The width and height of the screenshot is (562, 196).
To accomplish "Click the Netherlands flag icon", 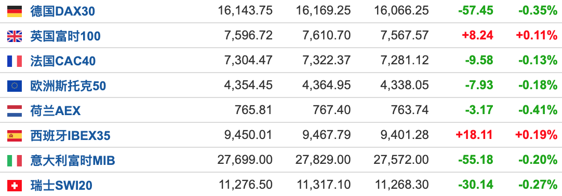I will pos(15,111).
